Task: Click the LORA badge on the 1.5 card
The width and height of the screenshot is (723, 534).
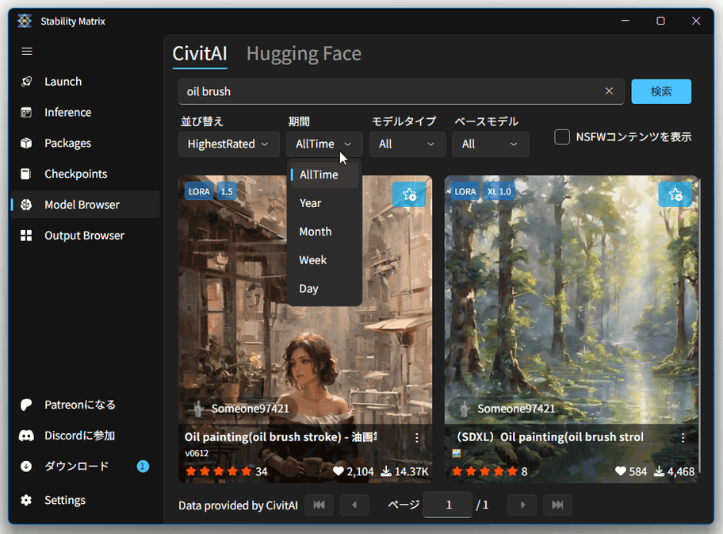Action: click(x=199, y=191)
